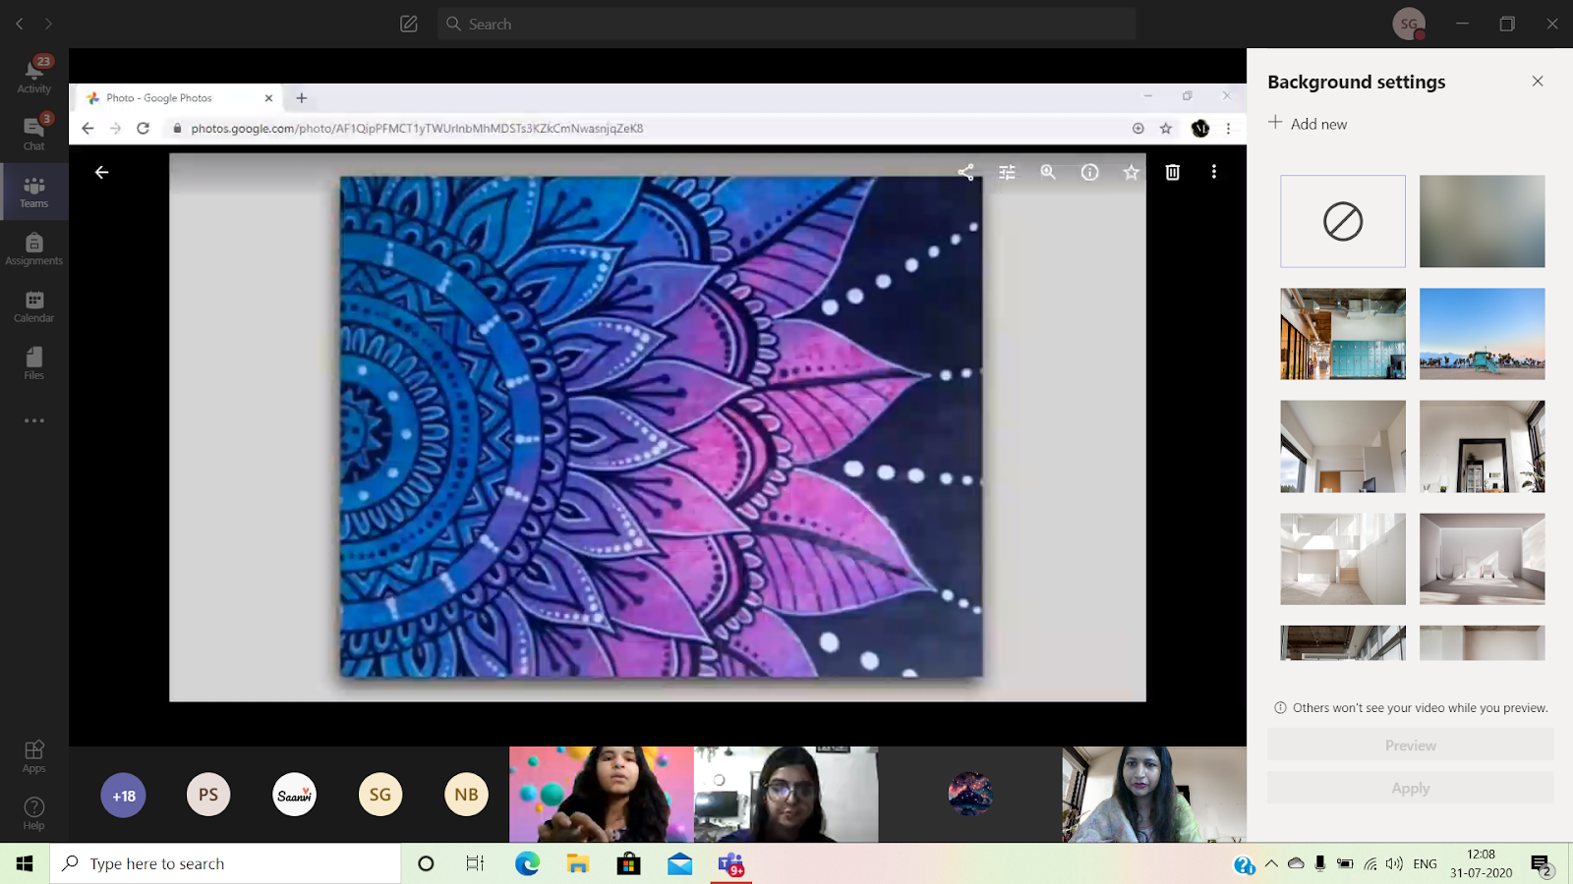1573x884 pixels.
Task: Open the Windows notification center
Action: coord(1541,864)
